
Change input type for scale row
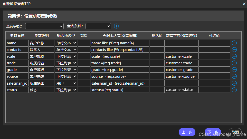[x=66, y=56]
